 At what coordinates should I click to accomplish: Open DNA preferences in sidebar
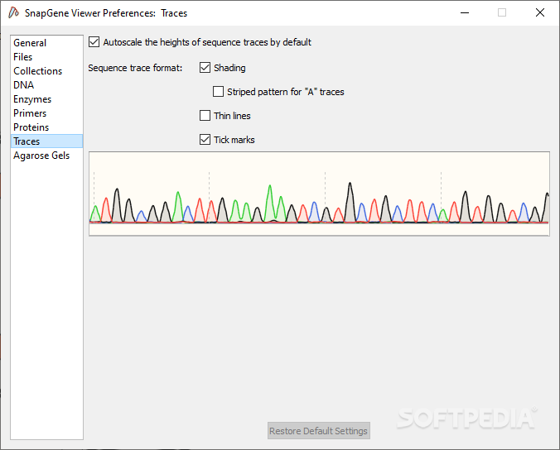pyautogui.click(x=24, y=85)
